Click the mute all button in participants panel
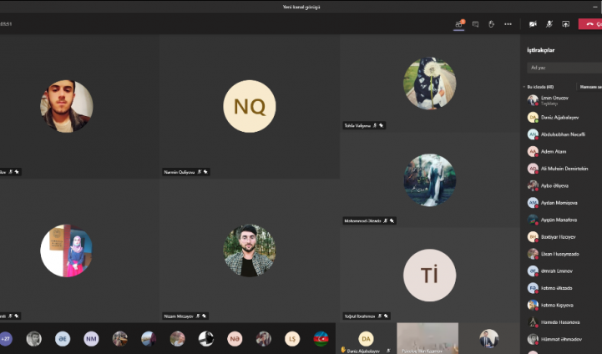 click(x=590, y=87)
